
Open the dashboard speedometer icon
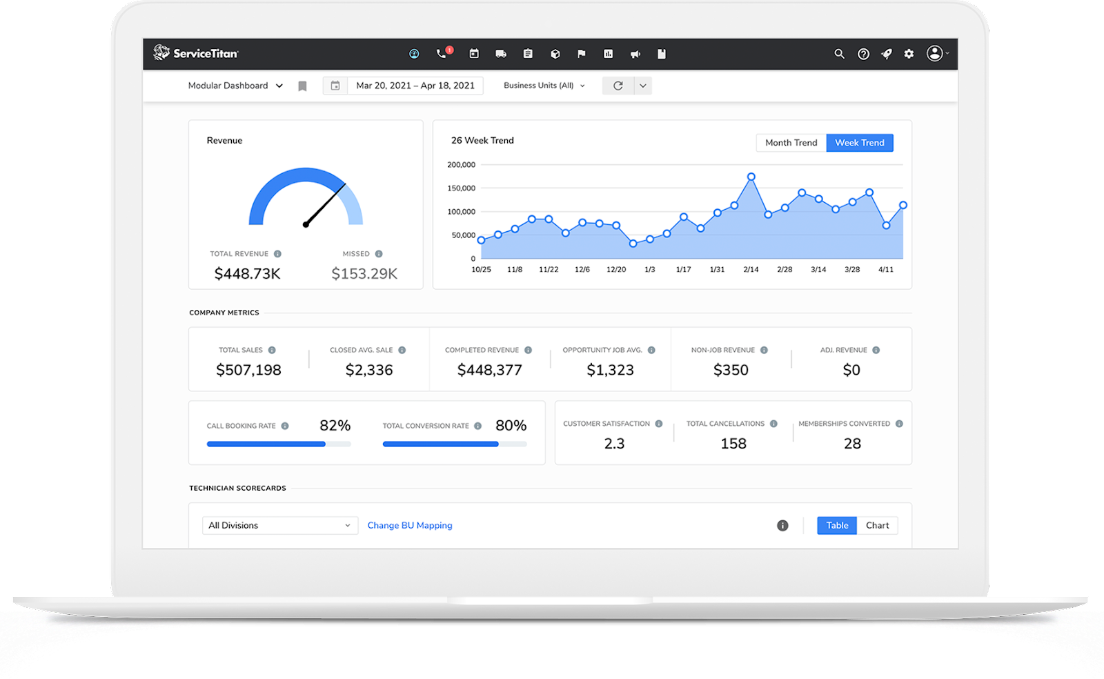pyautogui.click(x=413, y=53)
